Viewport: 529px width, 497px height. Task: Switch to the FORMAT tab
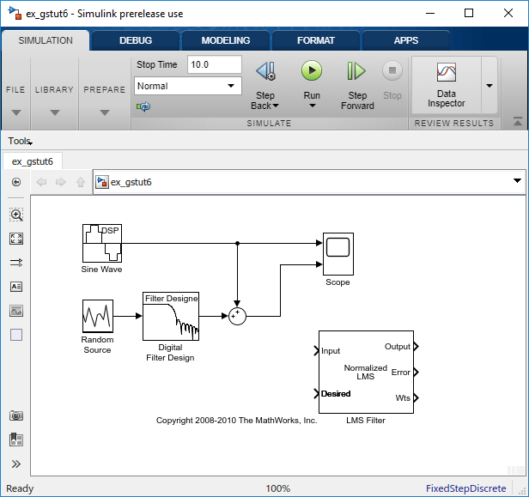coord(316,40)
